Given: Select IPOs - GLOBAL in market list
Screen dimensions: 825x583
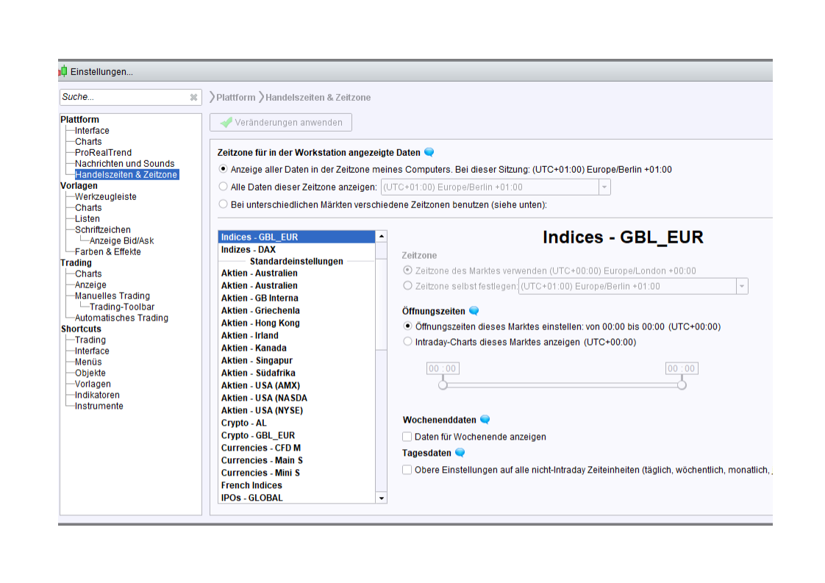Looking at the screenshot, I should [297, 498].
